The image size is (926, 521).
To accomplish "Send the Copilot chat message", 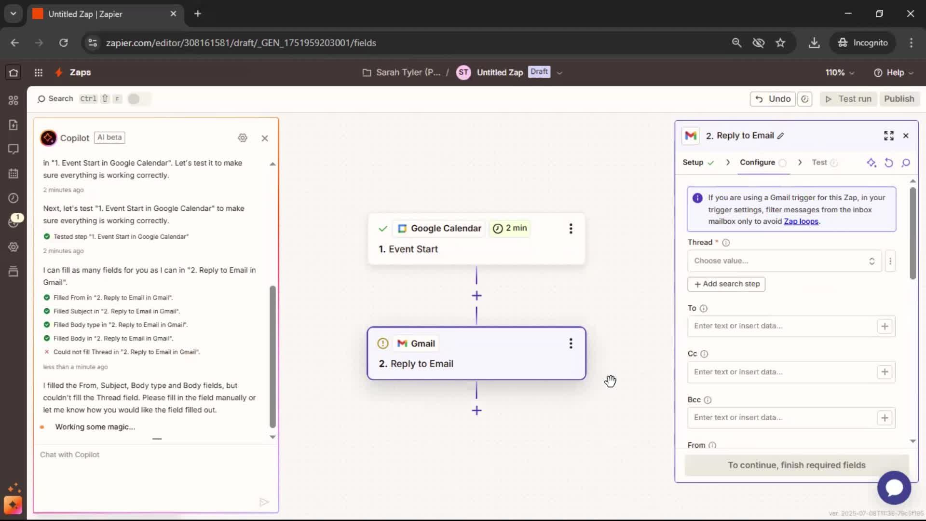I will (264, 502).
